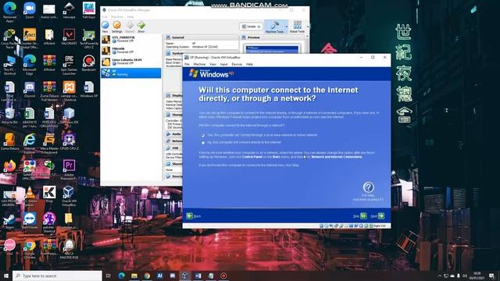Screen dimensions: 500x281
Task: Open View menu in the XP VM window
Action: [x=212, y=64]
